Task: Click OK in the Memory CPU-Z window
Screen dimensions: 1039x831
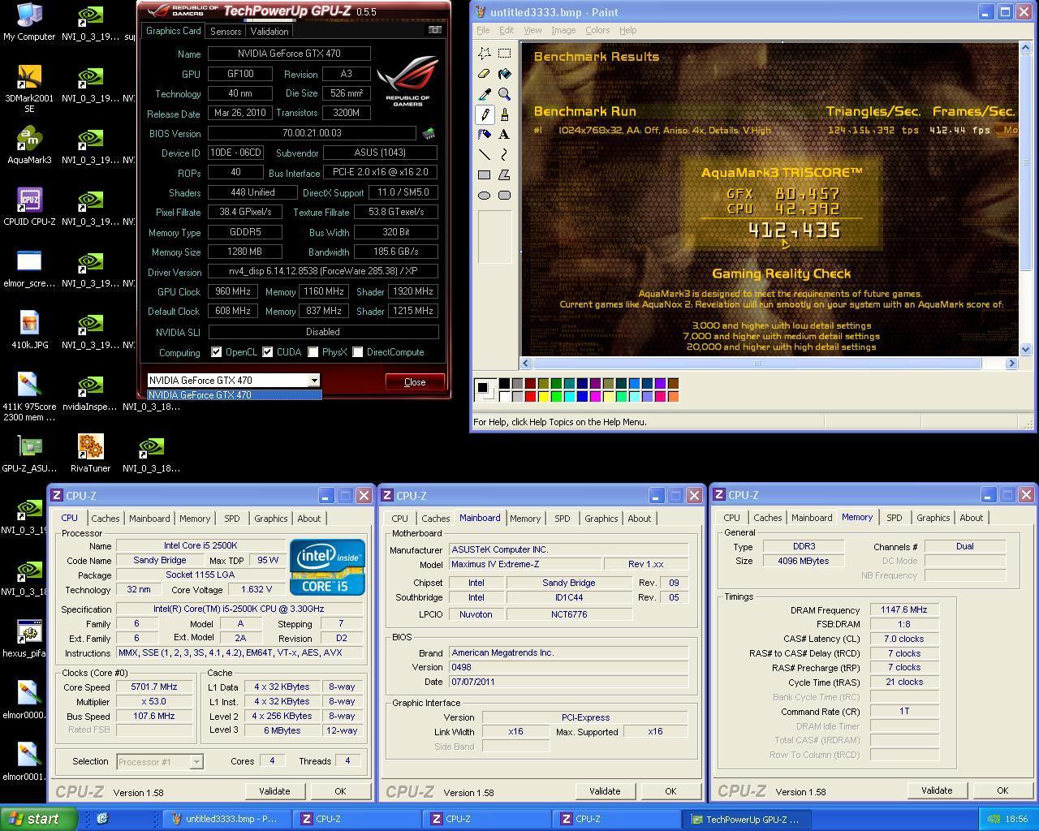Action: tap(1002, 790)
